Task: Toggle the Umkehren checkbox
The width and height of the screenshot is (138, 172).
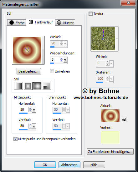Action: 52,71
